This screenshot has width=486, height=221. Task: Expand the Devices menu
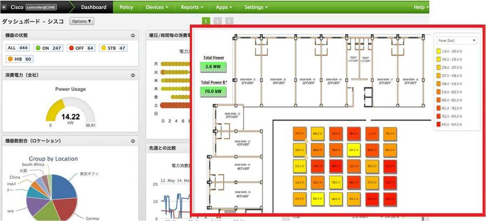click(x=158, y=8)
